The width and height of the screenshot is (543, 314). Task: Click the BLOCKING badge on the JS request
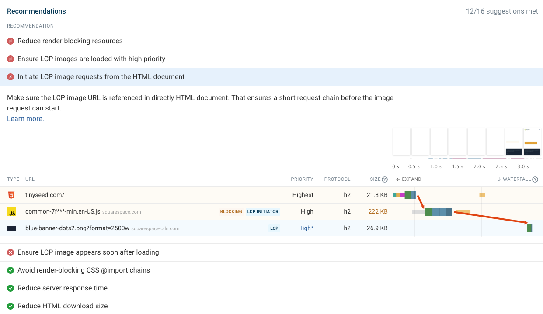(231, 212)
